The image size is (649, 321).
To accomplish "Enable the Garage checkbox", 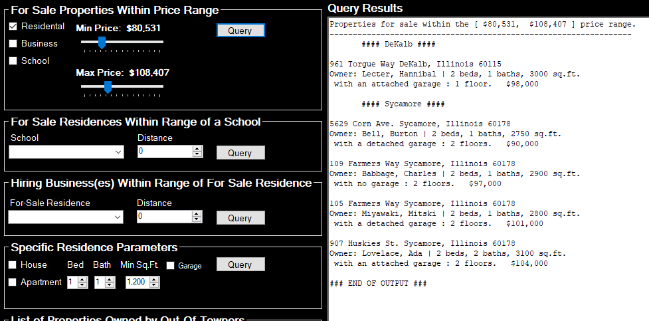I will 171,266.
